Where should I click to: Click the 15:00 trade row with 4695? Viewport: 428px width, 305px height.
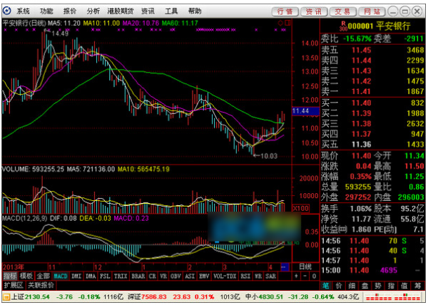[372, 270]
